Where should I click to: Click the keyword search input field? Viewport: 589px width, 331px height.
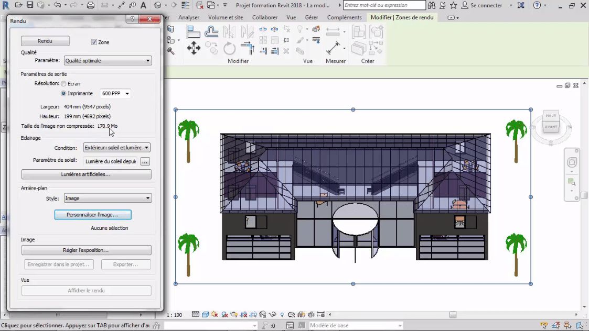pyautogui.click(x=384, y=5)
